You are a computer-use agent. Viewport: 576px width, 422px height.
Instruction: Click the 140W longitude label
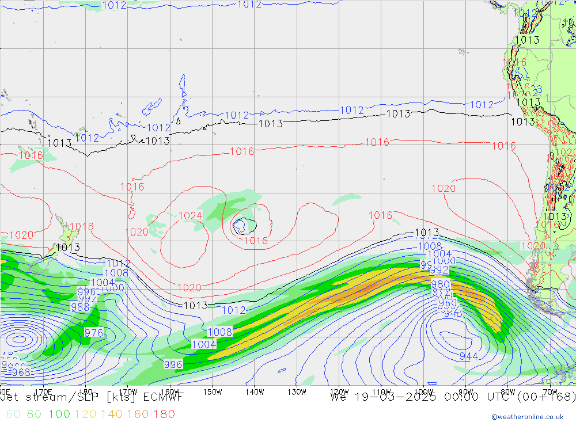pyautogui.click(x=255, y=392)
